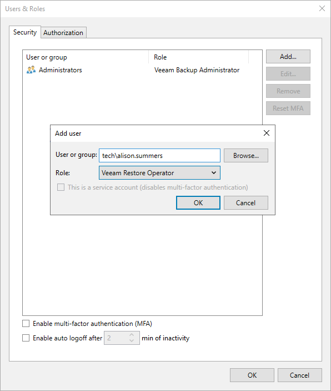Click the 'User or group' column header
Image resolution: width=331 pixels, height=391 pixels.
click(86, 57)
